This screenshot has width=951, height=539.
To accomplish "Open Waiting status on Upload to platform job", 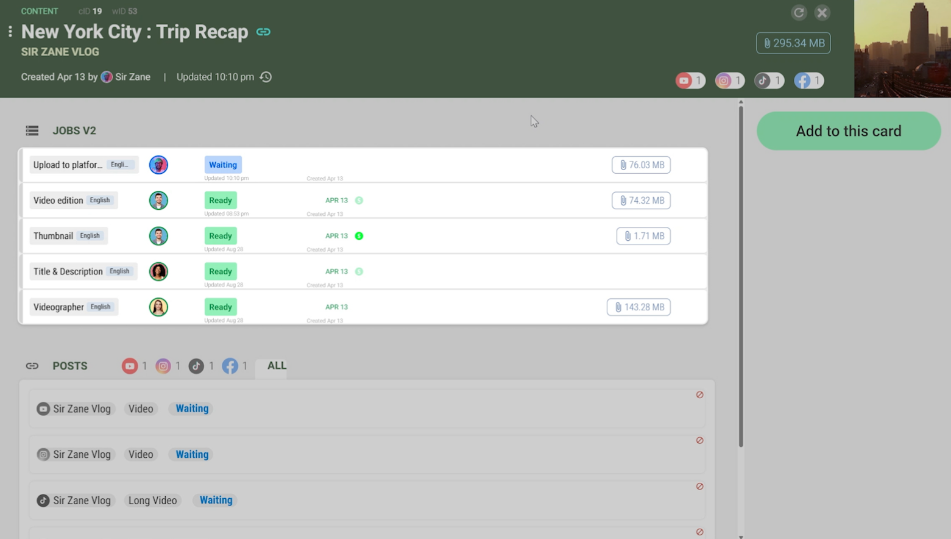I will [x=223, y=165].
